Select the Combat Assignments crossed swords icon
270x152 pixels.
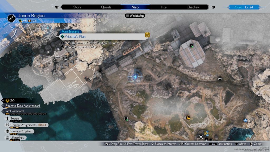(x=7, y=125)
